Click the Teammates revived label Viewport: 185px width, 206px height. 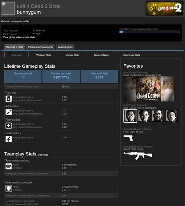[x=18, y=160]
